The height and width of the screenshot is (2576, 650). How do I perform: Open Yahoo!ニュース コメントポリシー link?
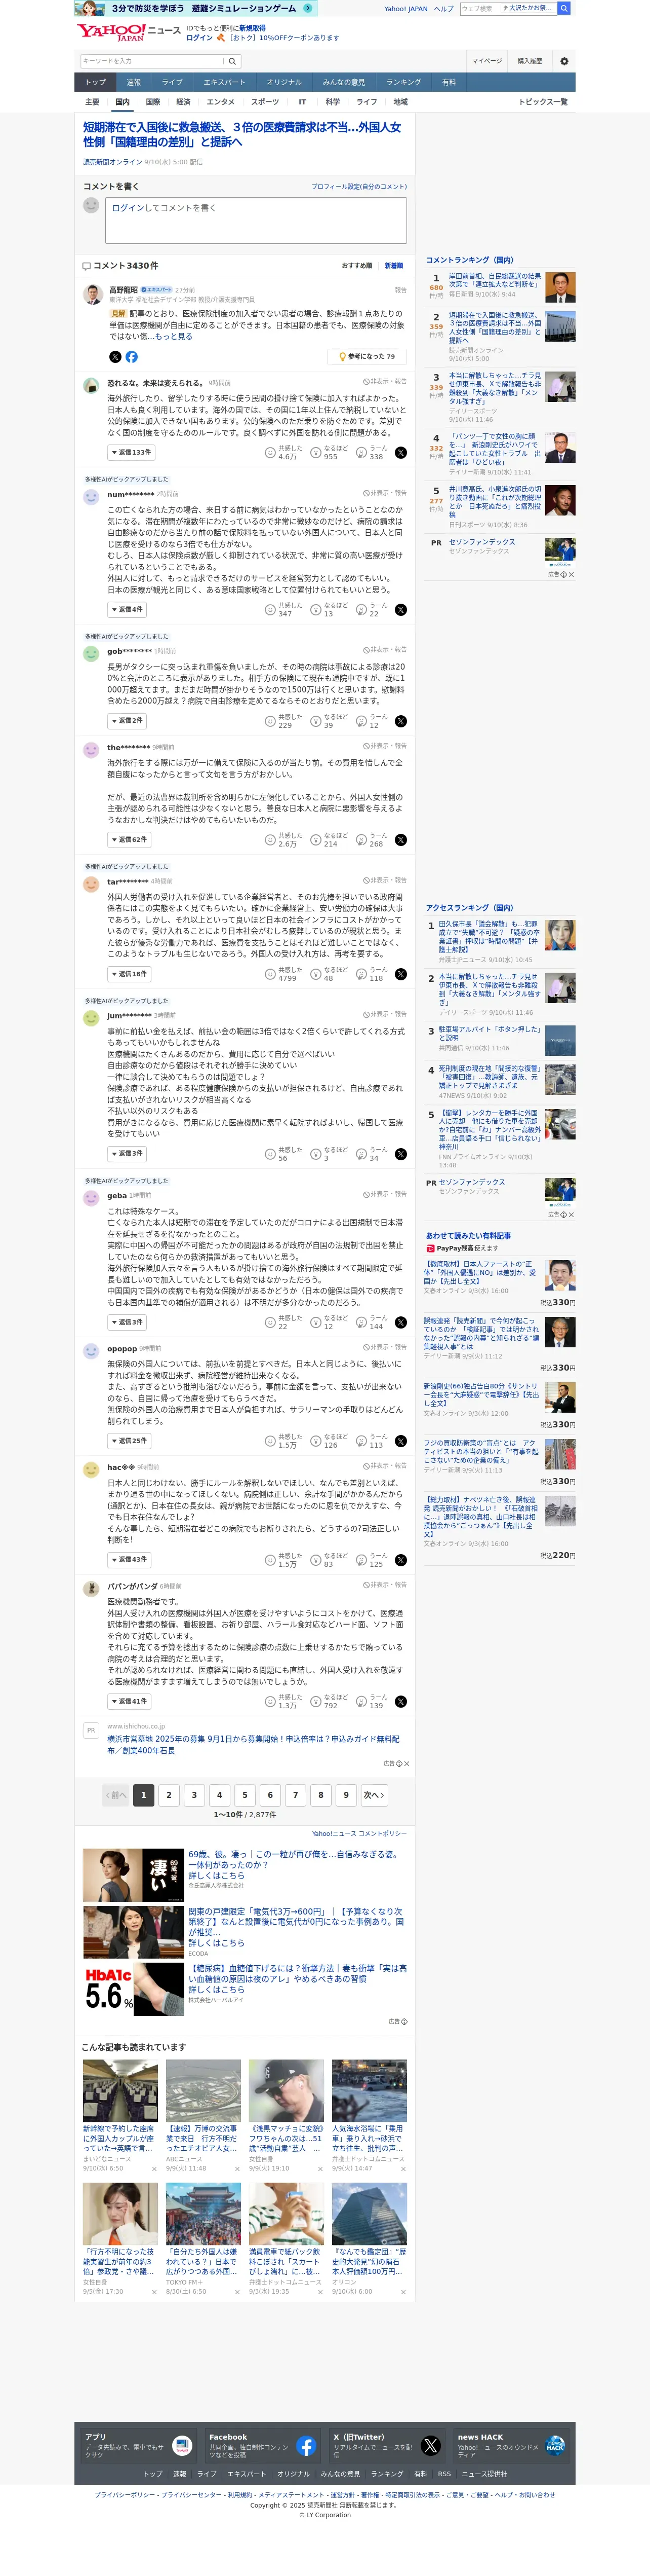pyautogui.click(x=359, y=1834)
